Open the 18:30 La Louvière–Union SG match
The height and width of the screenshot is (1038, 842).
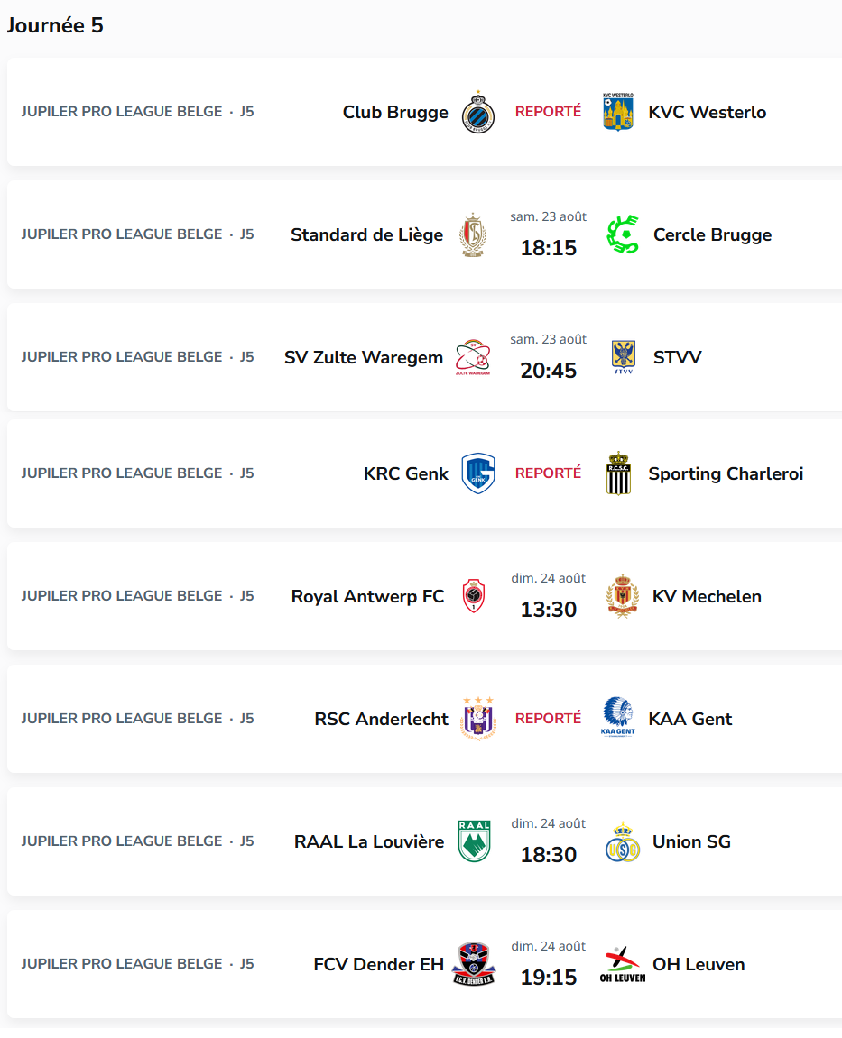pyautogui.click(x=548, y=842)
